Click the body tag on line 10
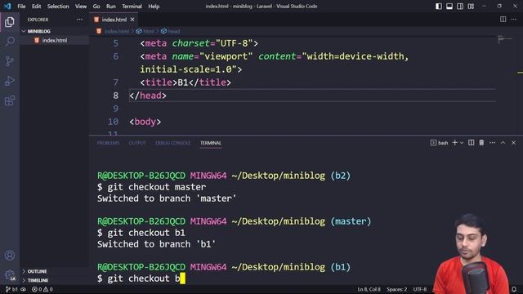523x294 pixels. (x=145, y=122)
